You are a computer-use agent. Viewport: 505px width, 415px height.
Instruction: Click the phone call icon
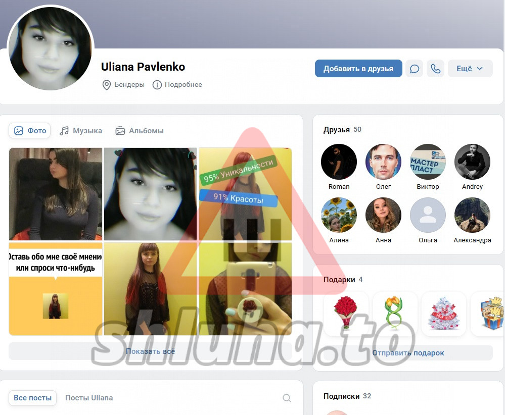[x=435, y=69]
